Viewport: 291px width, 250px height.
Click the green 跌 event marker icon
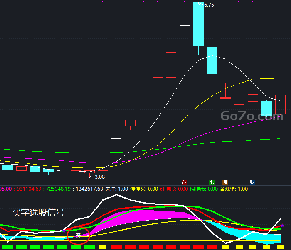pyautogui.click(x=212, y=182)
